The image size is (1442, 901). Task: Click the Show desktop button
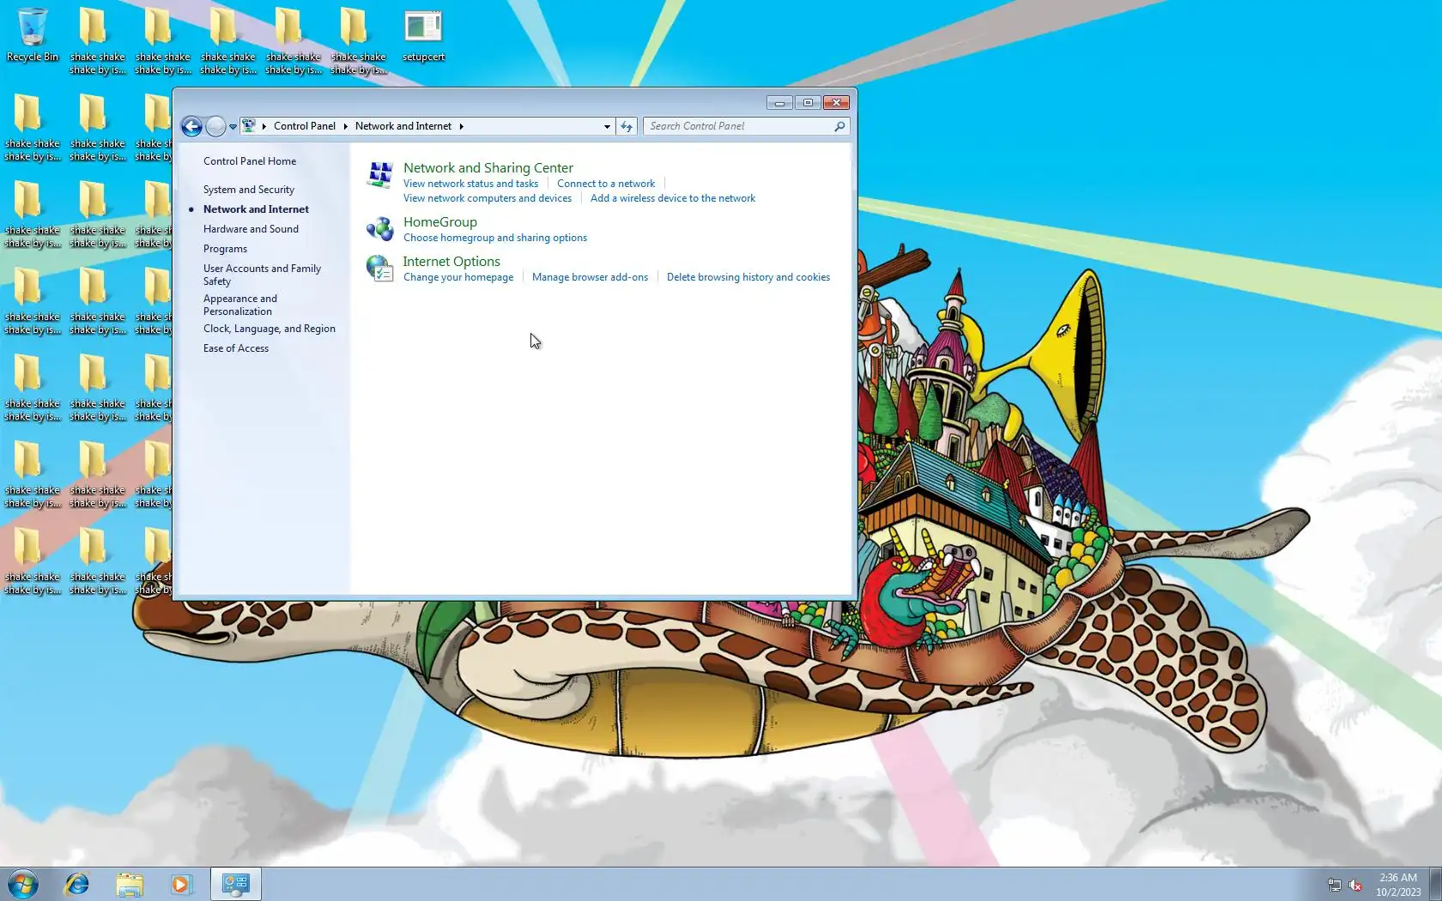[x=1436, y=884]
